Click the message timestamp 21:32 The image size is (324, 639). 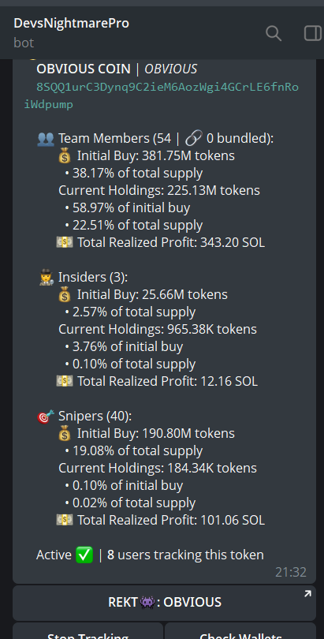(291, 572)
